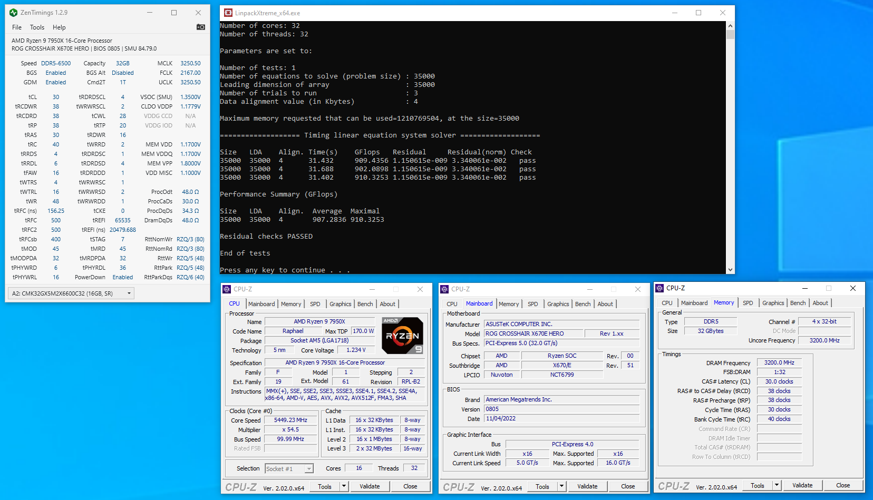This screenshot has height=500, width=873.
Task: Maximize the LinpackXtreme window
Action: (x=699, y=13)
